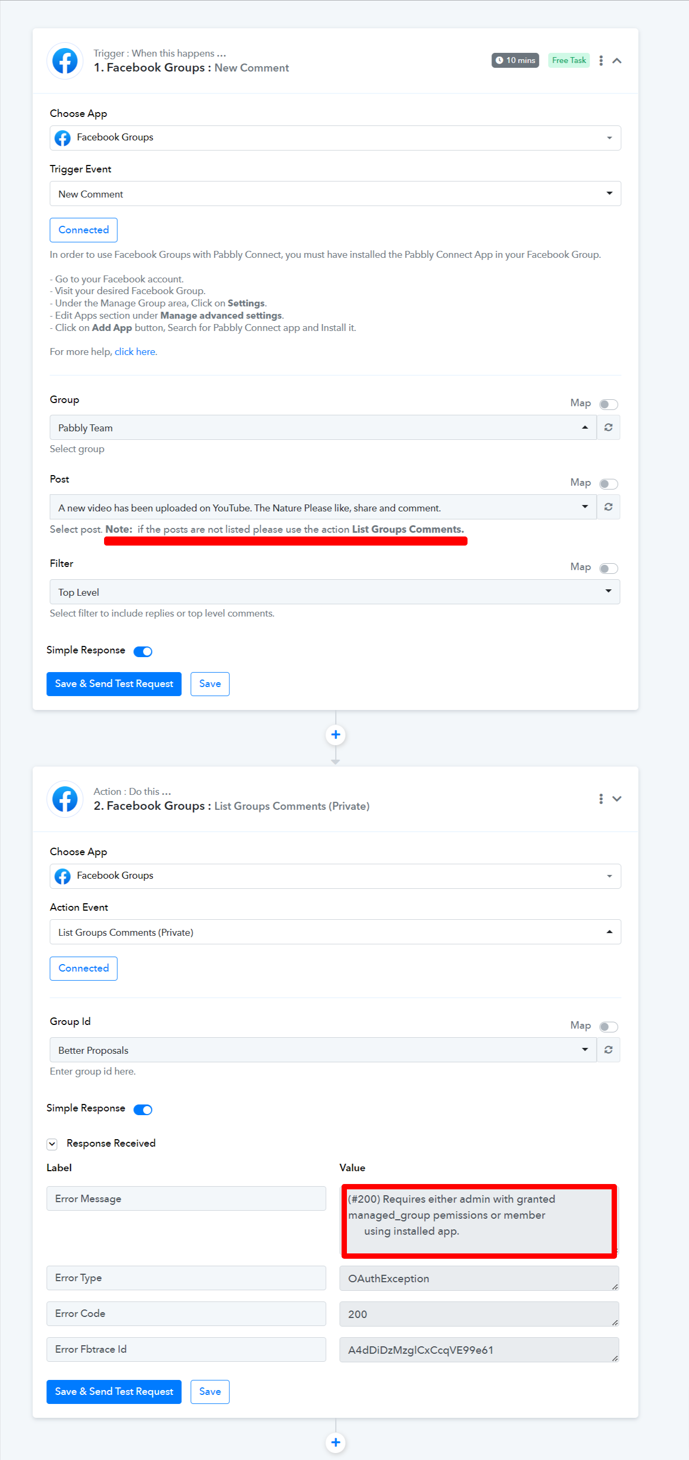Image resolution: width=689 pixels, height=1460 pixels.
Task: Open the Trigger Event dropdown showing New Comment
Action: (x=336, y=193)
